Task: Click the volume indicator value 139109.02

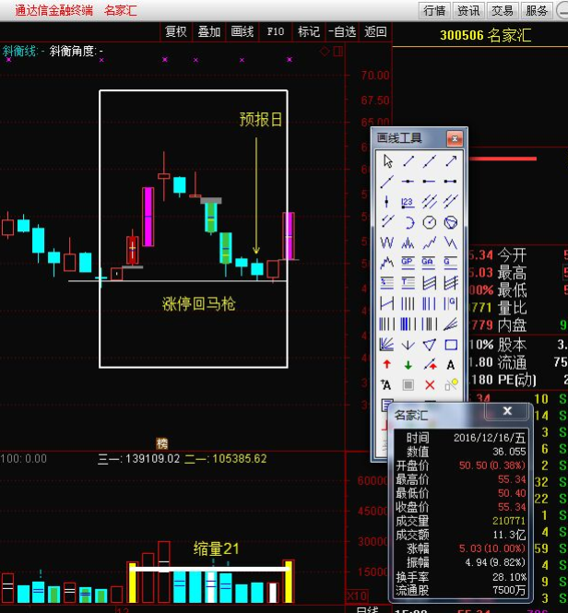Action: (x=152, y=458)
